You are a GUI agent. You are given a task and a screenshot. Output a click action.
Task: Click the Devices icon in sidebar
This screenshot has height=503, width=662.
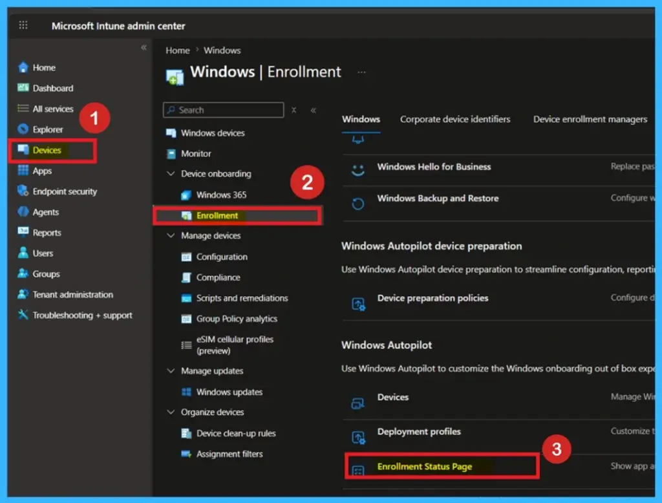(x=23, y=149)
